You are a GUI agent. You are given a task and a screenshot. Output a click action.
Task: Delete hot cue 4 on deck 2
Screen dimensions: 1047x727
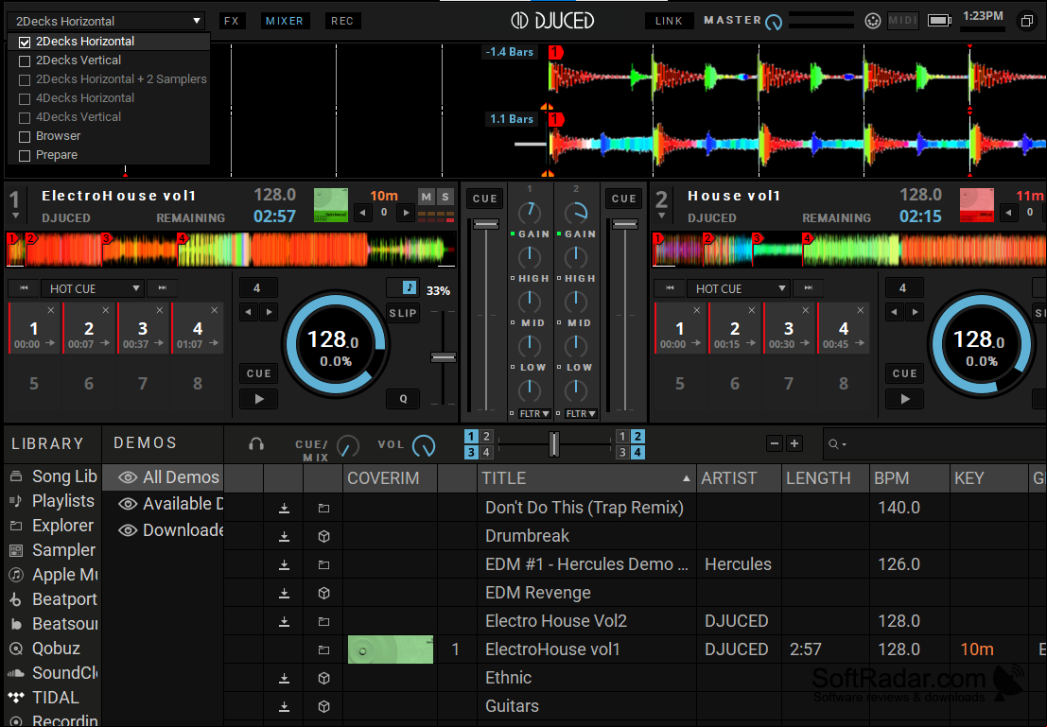(x=860, y=310)
